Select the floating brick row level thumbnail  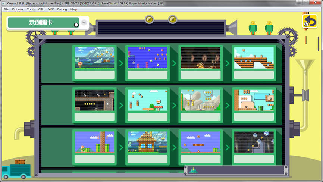[x=201, y=142]
